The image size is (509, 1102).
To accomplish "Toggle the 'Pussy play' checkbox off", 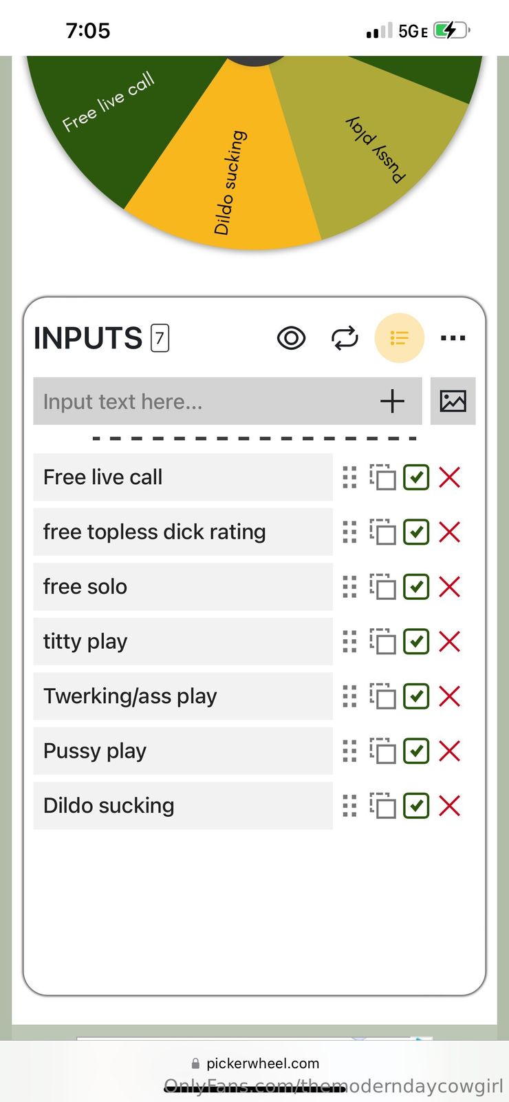I will 416,751.
